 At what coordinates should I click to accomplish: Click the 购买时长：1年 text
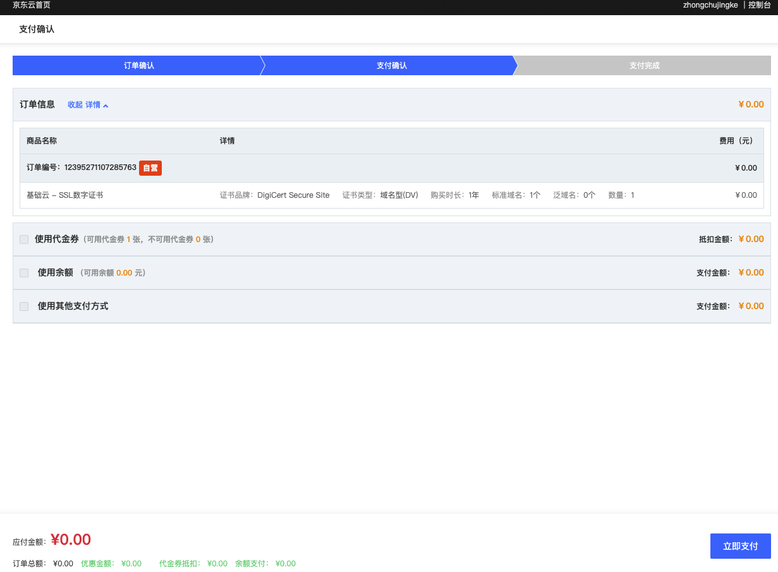coord(454,195)
